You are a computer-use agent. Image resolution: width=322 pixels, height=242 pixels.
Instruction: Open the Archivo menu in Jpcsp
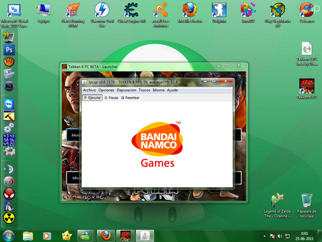89,90
